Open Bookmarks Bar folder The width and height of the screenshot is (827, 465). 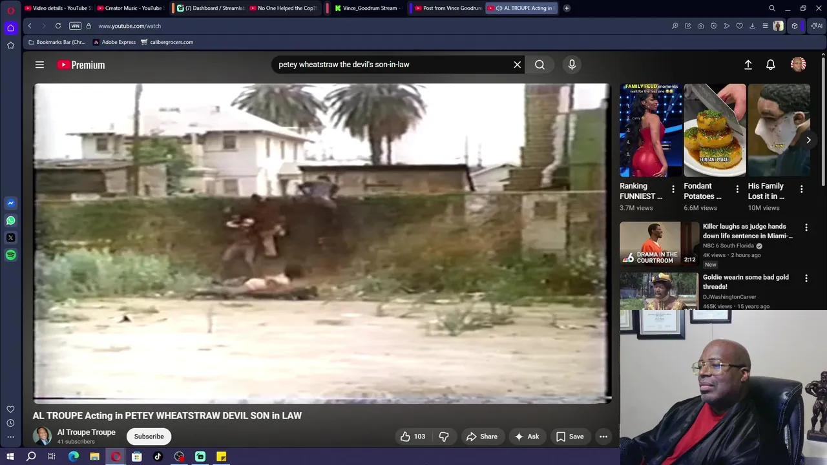click(57, 42)
